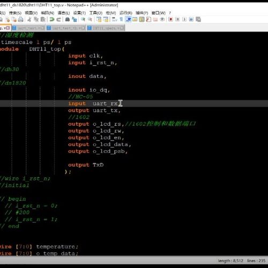The height and width of the screenshot is (268, 268).
Task: Open the 视图(V) menu
Action: click(x=31, y=13)
